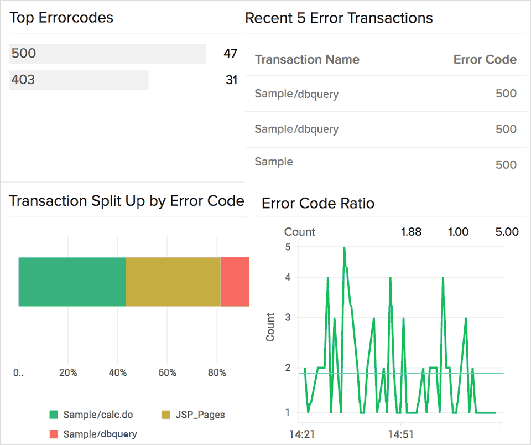Open the Top Errorcodes panel title
531x445 pixels.
(x=61, y=18)
